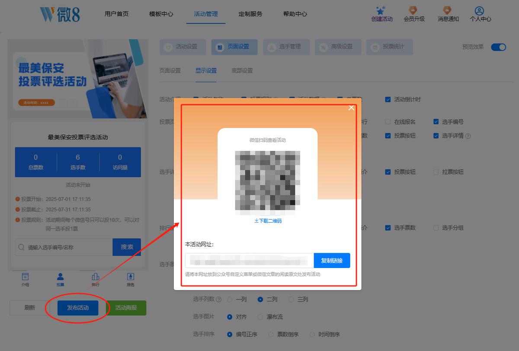
Task: Enable the 在线报名 checkbox
Action: (x=388, y=122)
